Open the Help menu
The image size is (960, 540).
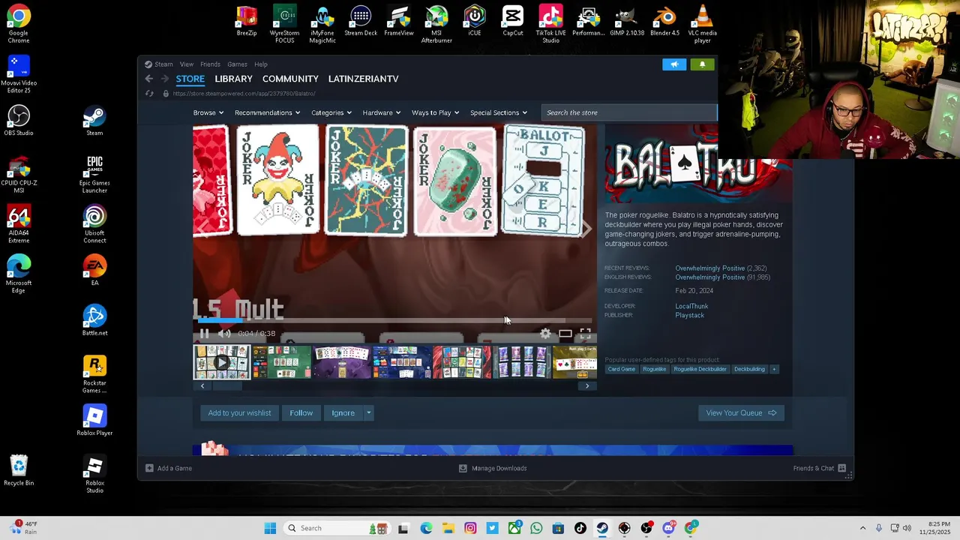pyautogui.click(x=260, y=64)
